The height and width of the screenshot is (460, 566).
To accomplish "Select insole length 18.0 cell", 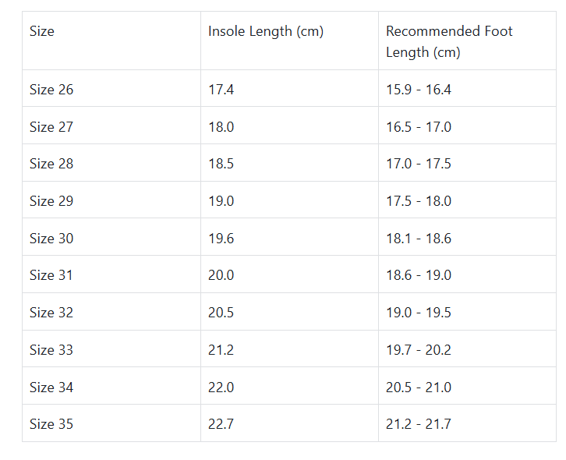I will click(x=221, y=127).
